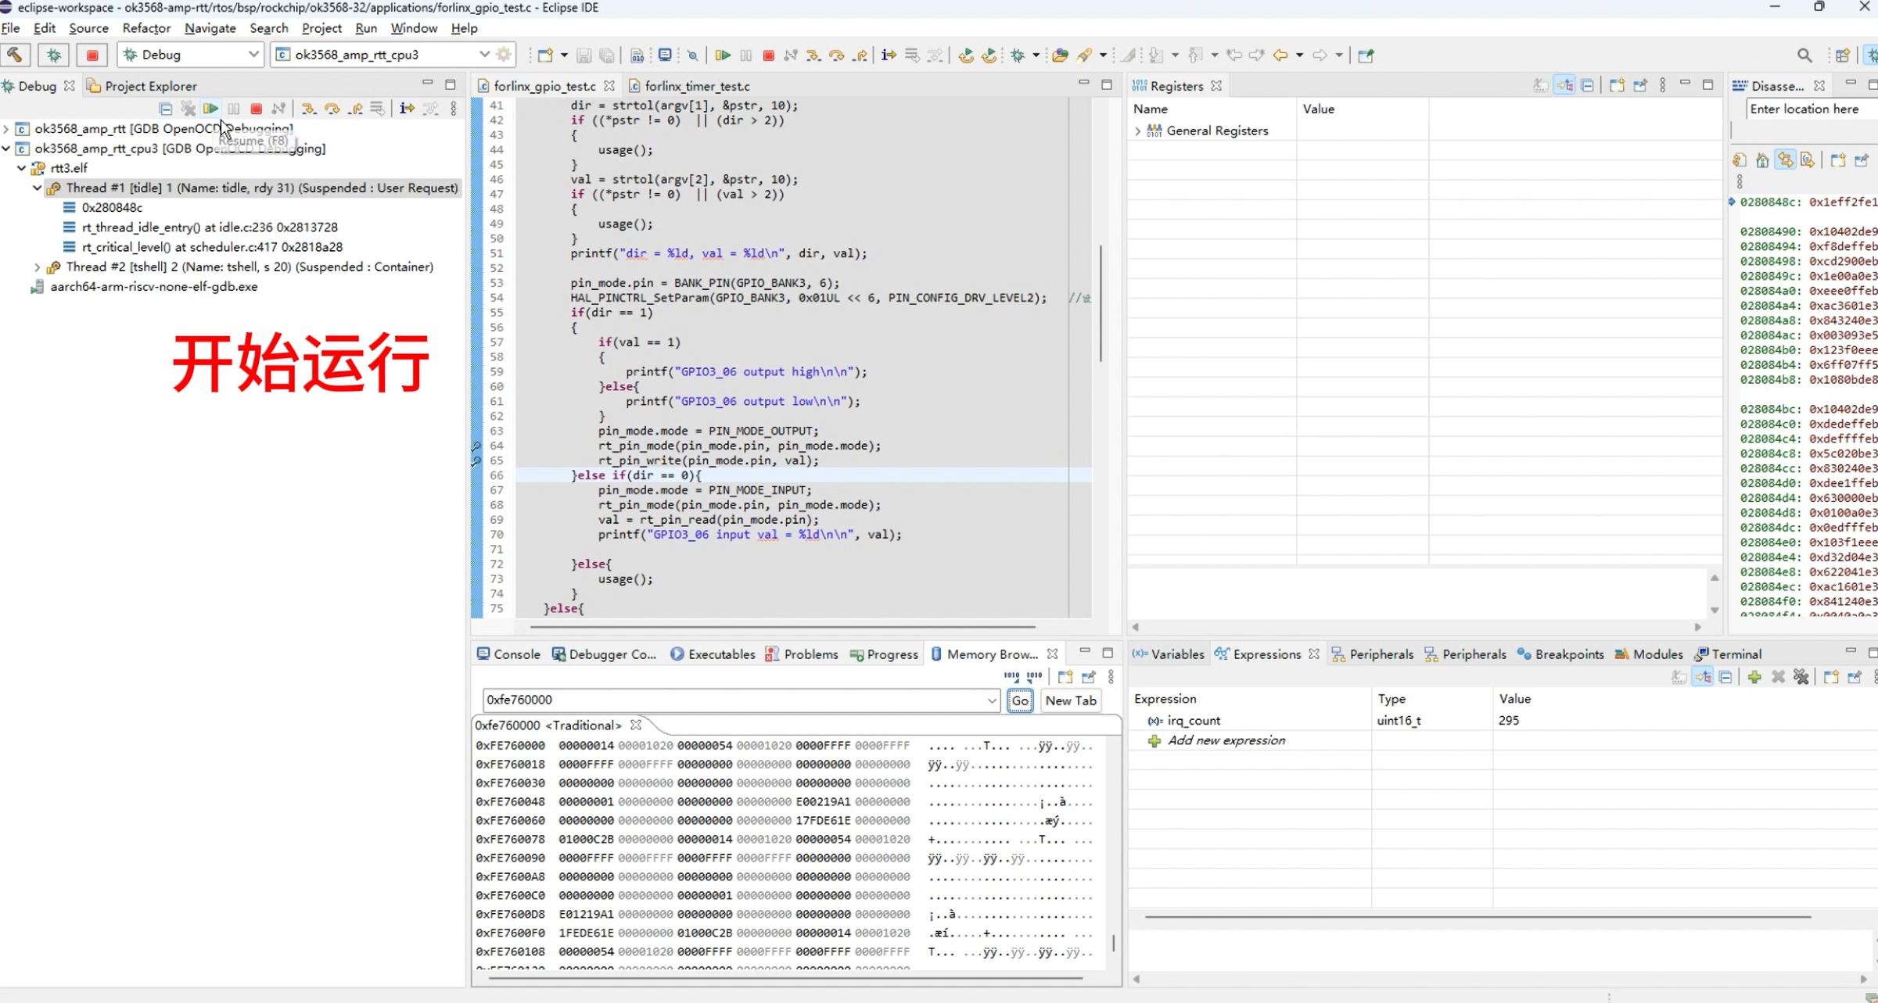Click Remove All Expressions double-X icon
Image resolution: width=1878 pixels, height=1003 pixels.
tap(1801, 677)
